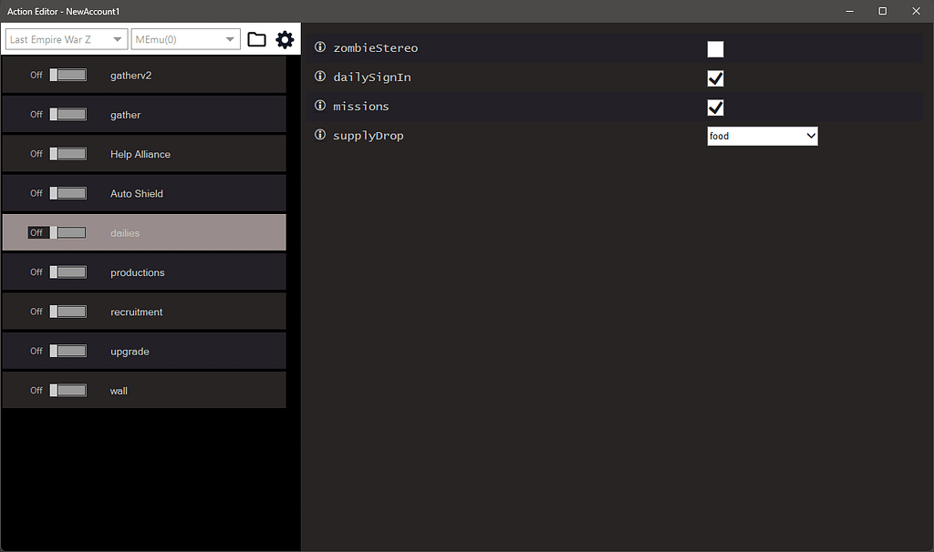Disable the missions checkbox
Image resolution: width=934 pixels, height=552 pixels.
click(715, 107)
